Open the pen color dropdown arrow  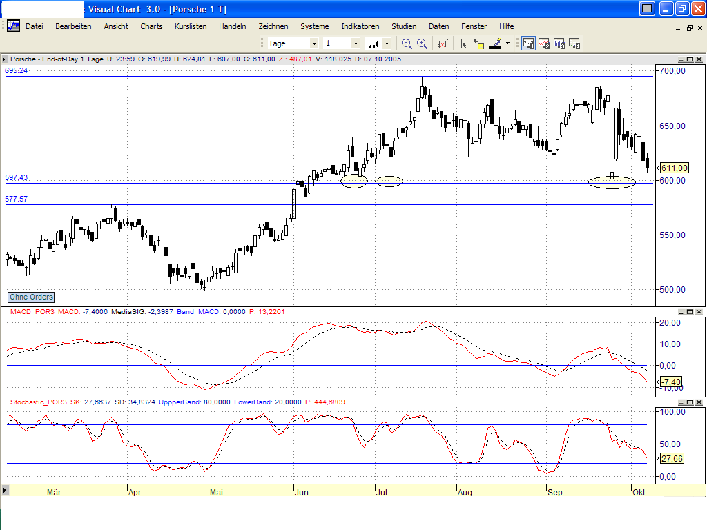(507, 43)
